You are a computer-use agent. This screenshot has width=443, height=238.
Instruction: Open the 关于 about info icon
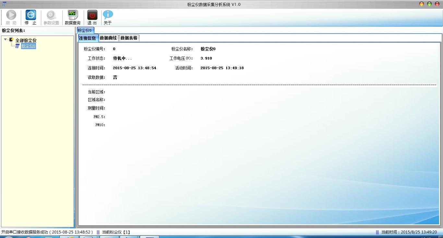[x=108, y=15]
